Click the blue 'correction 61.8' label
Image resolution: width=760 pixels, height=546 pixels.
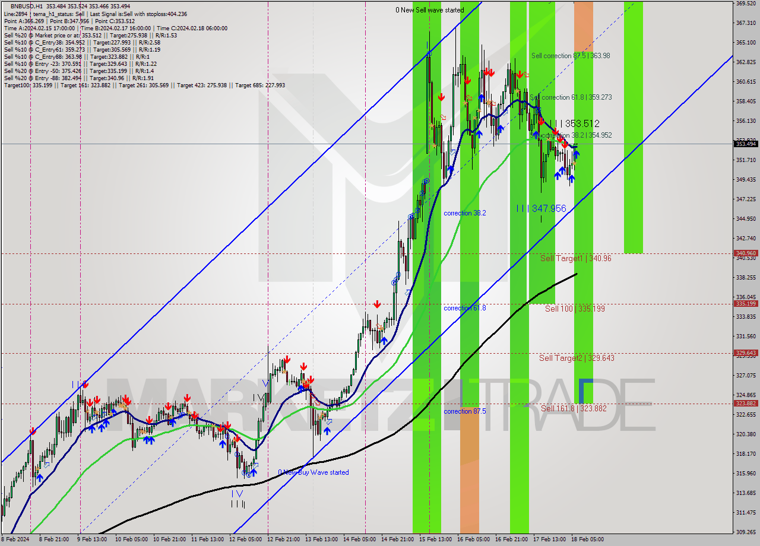tap(465, 308)
